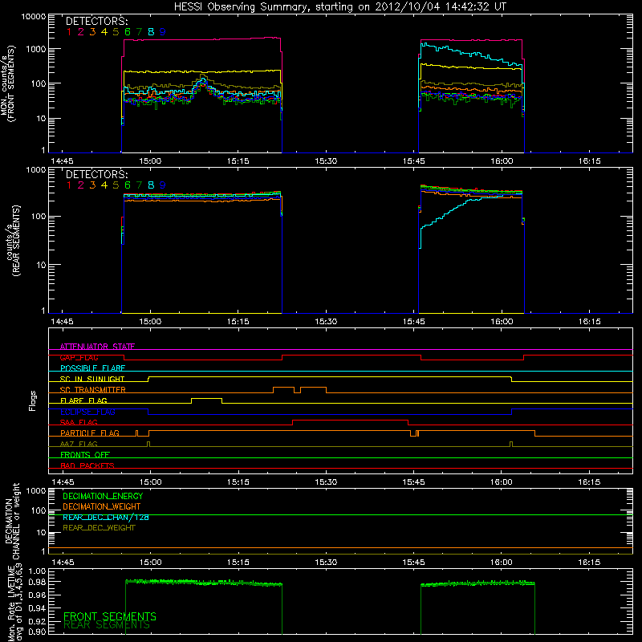Click the 'SC_IN_SUNLIGHT' flag label

tap(92, 379)
